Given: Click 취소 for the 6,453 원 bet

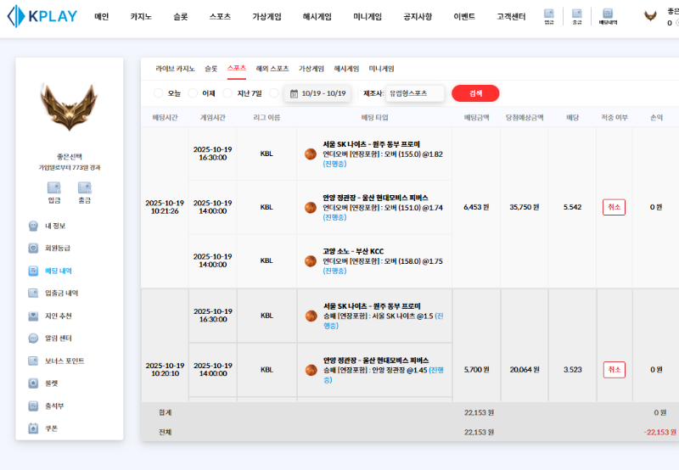Looking at the screenshot, I should click(614, 207).
